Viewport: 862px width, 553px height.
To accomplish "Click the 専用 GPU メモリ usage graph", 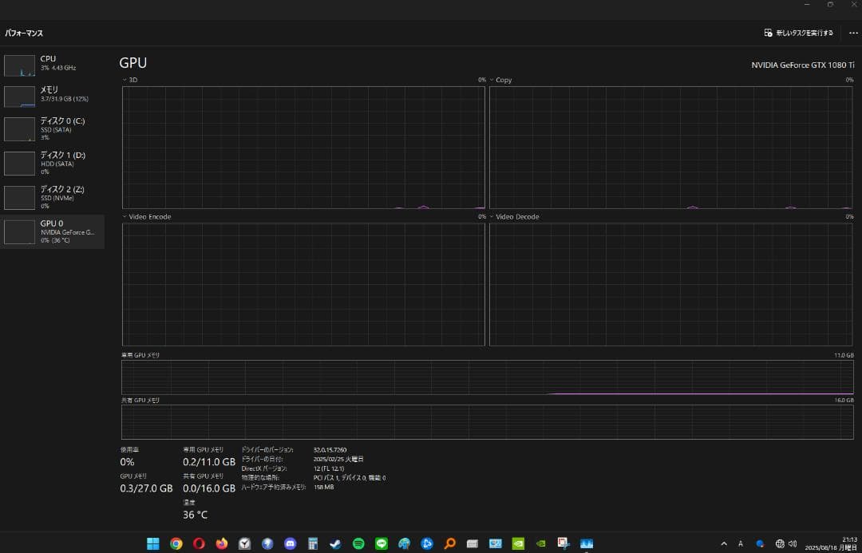I will click(487, 377).
